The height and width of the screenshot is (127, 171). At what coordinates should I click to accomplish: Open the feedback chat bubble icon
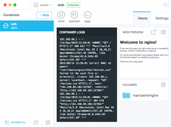(x=36, y=122)
